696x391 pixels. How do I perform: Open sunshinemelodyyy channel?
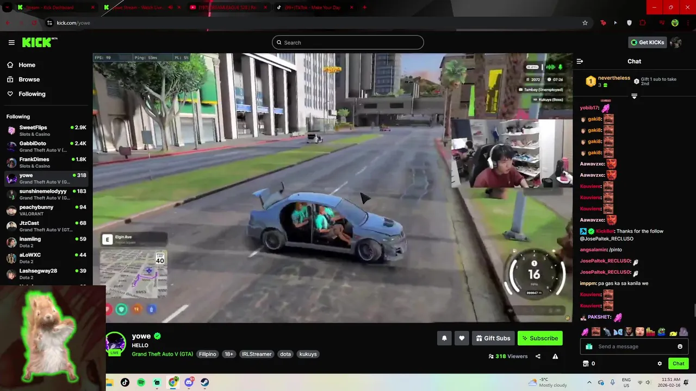point(46,194)
